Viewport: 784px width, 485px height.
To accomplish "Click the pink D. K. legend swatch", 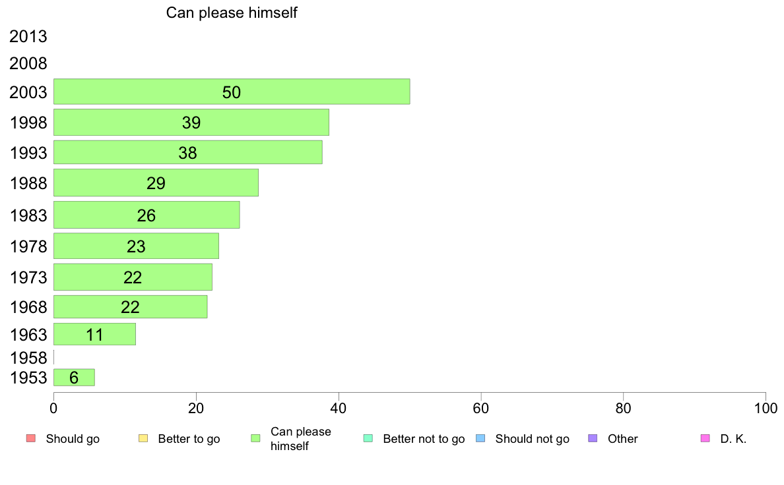I will pyautogui.click(x=705, y=439).
